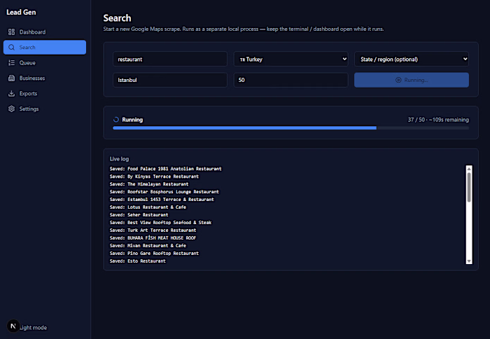Click the Exports download icon in sidebar
The image size is (490, 339).
pos(12,93)
